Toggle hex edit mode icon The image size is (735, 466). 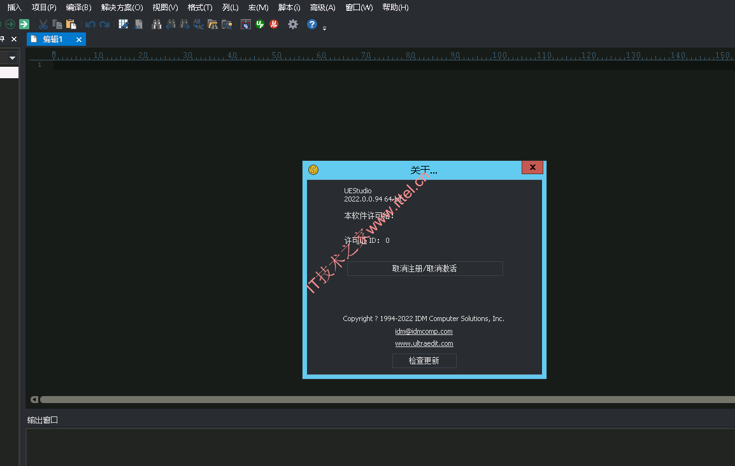[138, 24]
